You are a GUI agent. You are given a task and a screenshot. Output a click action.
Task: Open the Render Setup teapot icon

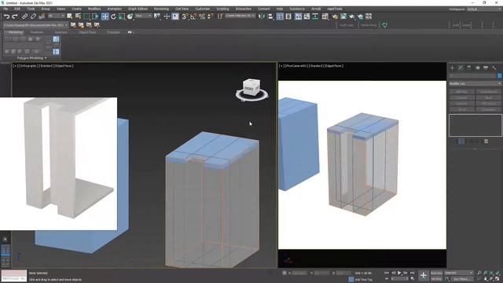(335, 17)
